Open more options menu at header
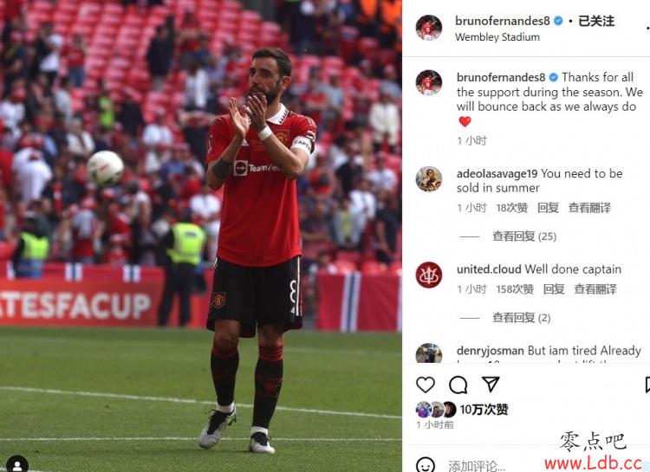This screenshot has width=650, height=472. [647, 28]
